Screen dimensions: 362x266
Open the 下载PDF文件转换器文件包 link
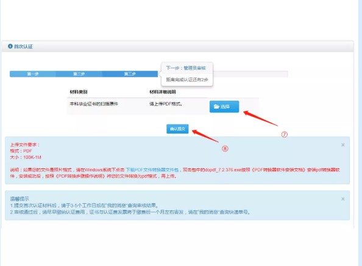(152, 170)
